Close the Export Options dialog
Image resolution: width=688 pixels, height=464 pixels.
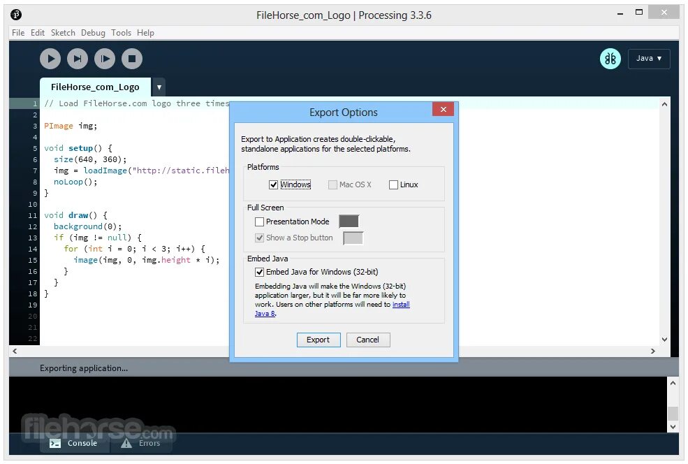[443, 109]
